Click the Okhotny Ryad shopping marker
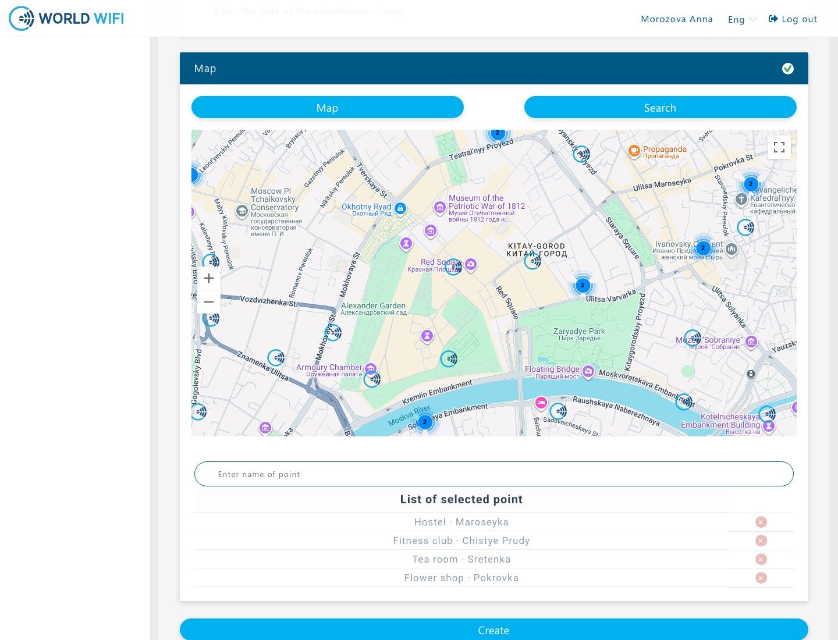 400,208
